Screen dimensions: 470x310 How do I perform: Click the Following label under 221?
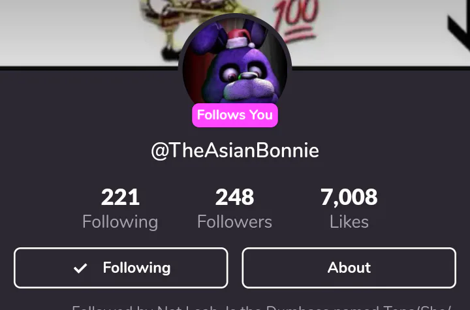120,222
